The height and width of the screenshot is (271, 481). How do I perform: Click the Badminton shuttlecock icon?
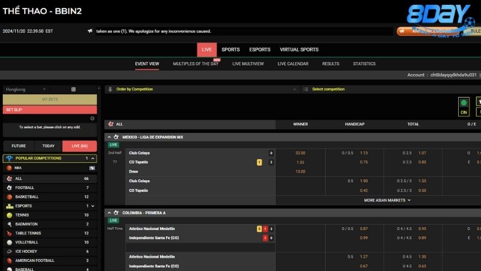point(9,224)
